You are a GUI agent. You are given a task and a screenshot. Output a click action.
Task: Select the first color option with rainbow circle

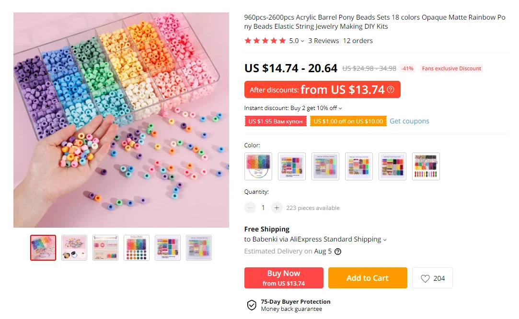[x=258, y=166]
